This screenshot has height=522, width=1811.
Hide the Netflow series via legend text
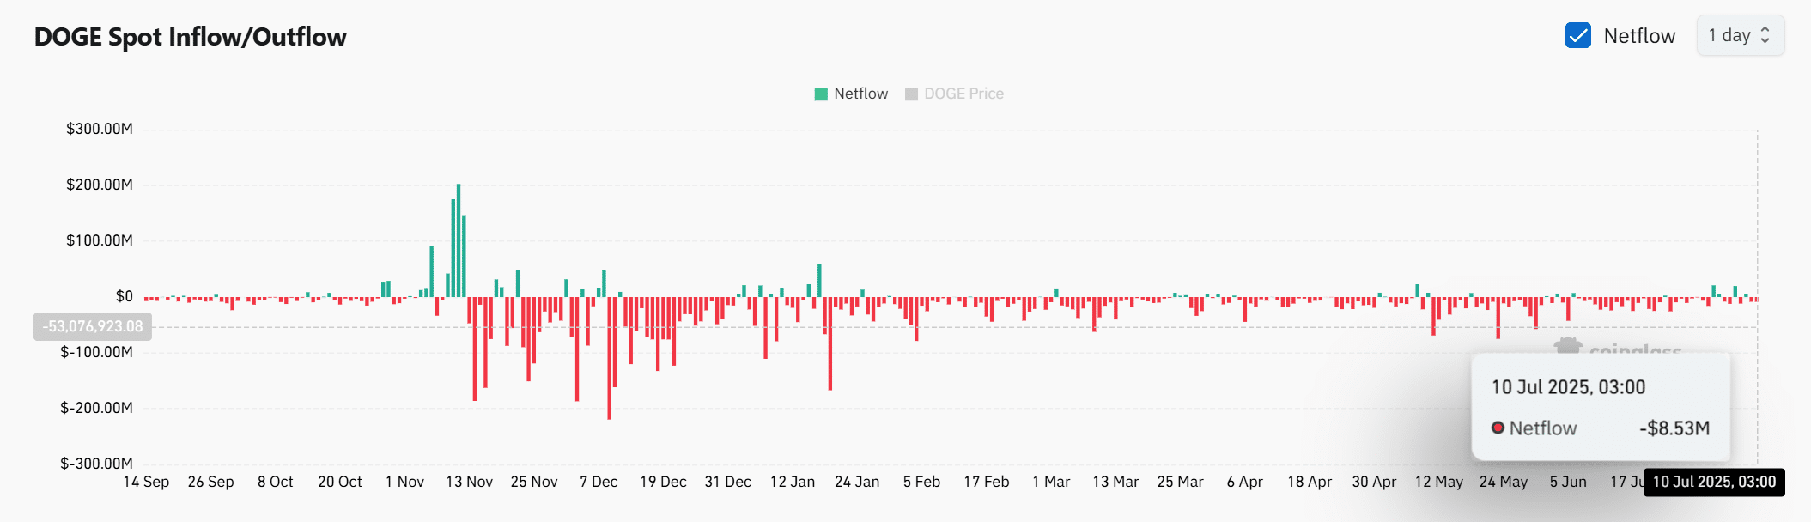pos(860,94)
